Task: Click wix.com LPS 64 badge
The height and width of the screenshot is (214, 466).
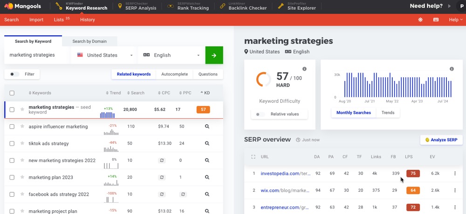Action: 413,190
